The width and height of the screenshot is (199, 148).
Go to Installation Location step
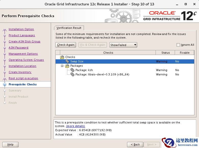click(x=22, y=66)
